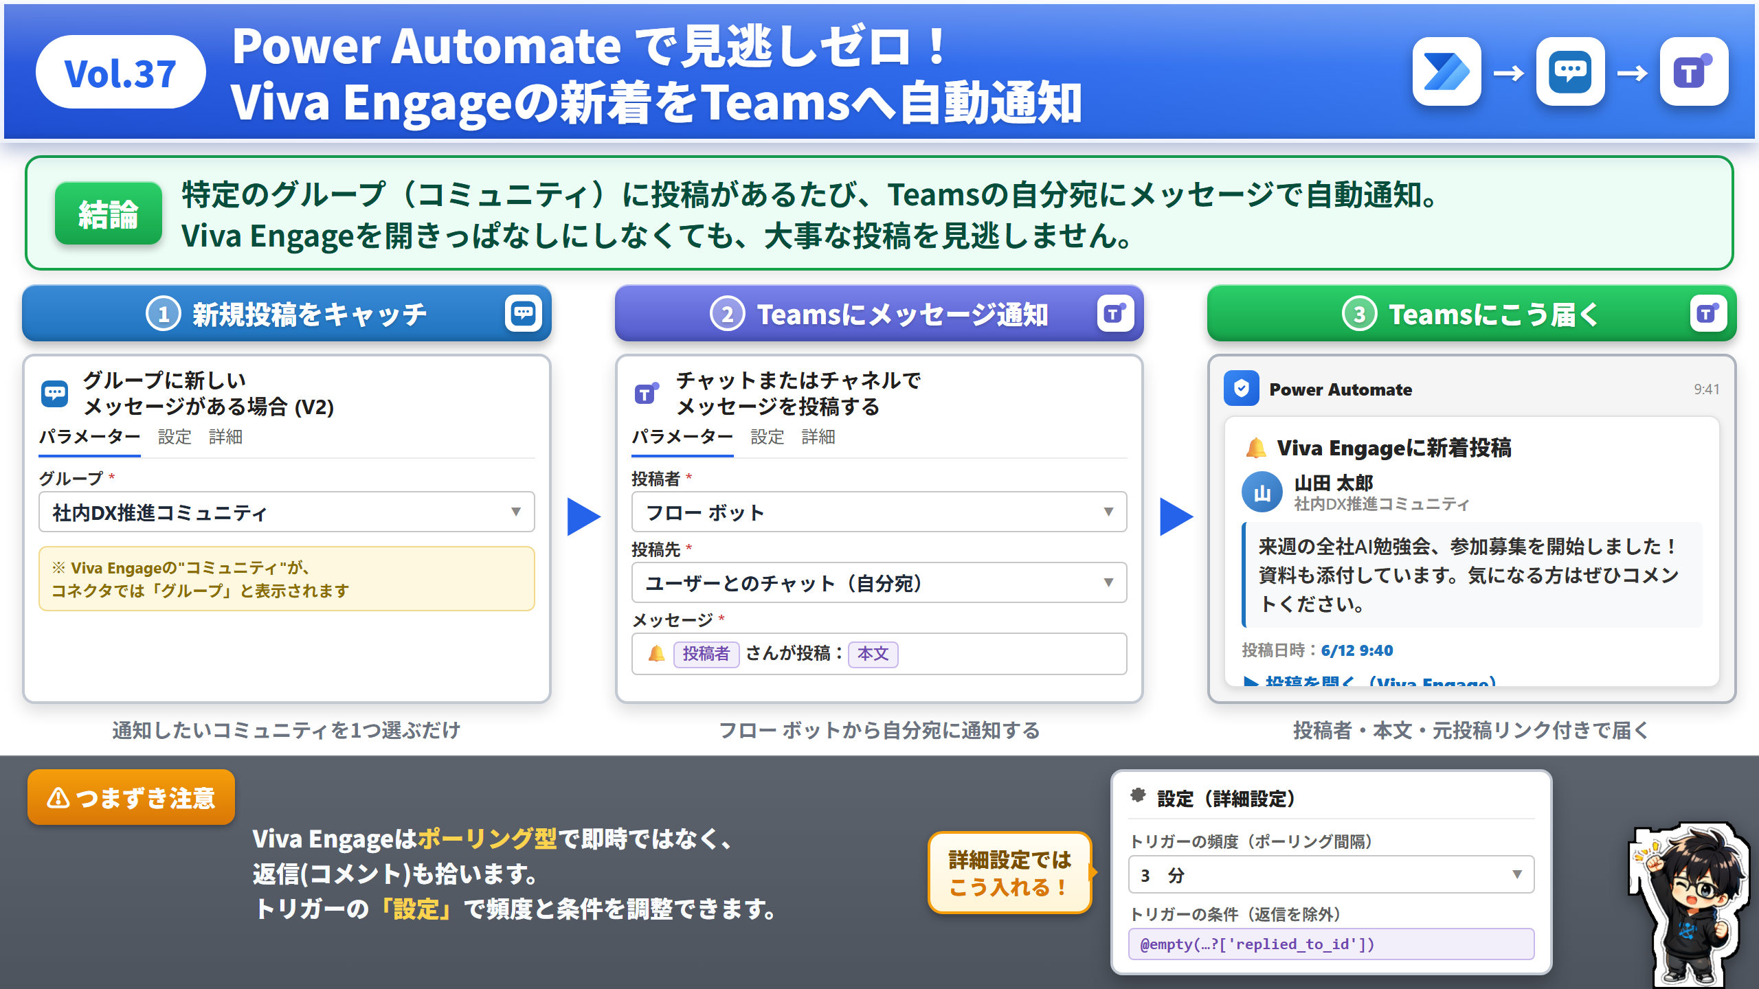
Task: Click the 結論 green label
Action: [x=109, y=214]
